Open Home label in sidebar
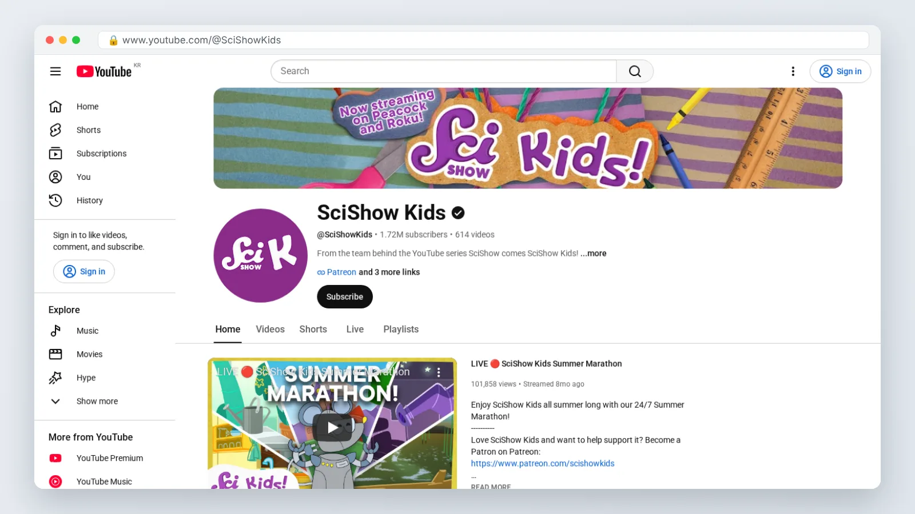The height and width of the screenshot is (514, 915). 87,107
